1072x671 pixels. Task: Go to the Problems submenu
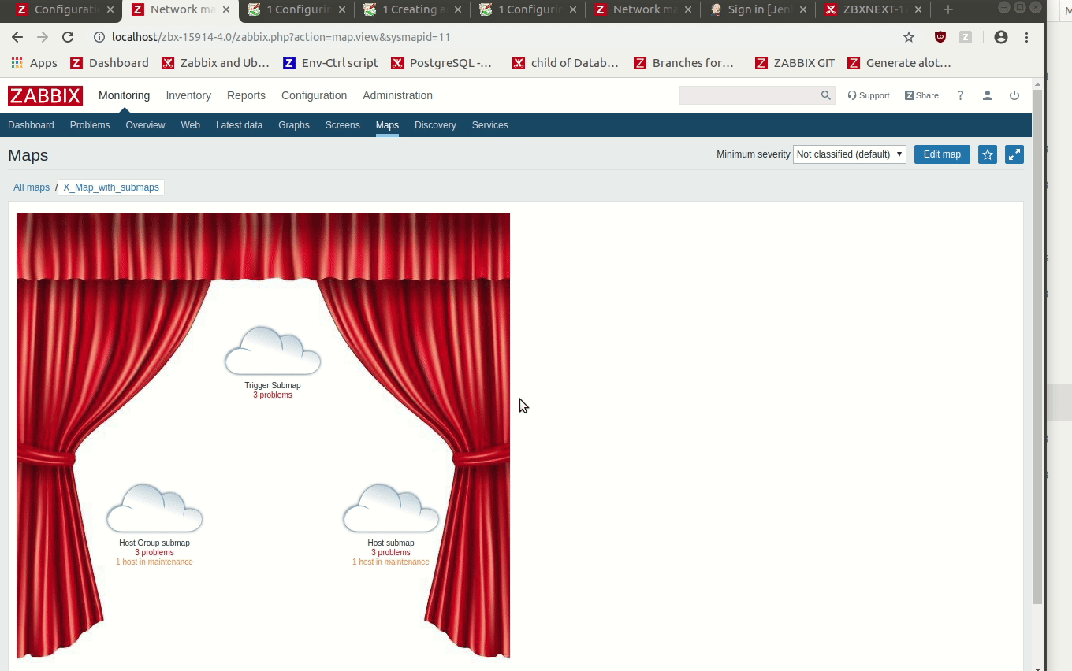[x=90, y=125]
